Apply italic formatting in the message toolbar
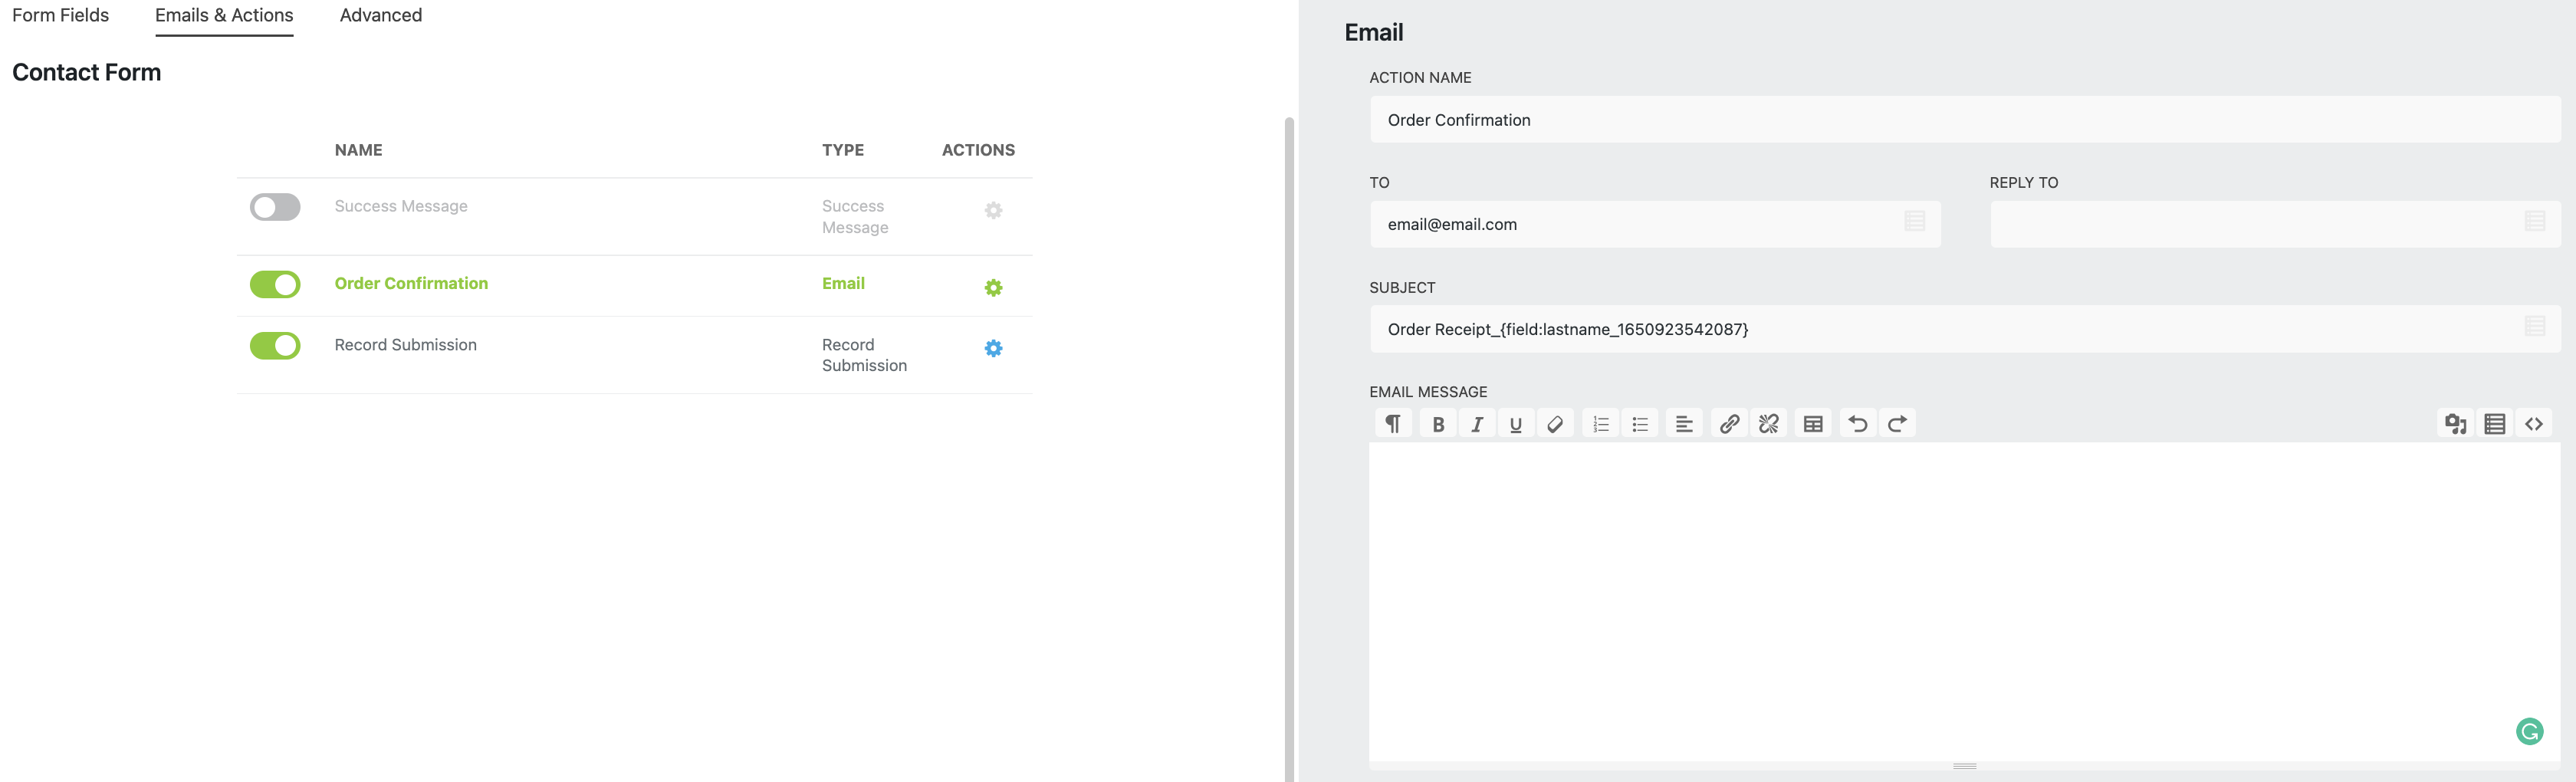This screenshot has height=782, width=2576. coord(1477,423)
